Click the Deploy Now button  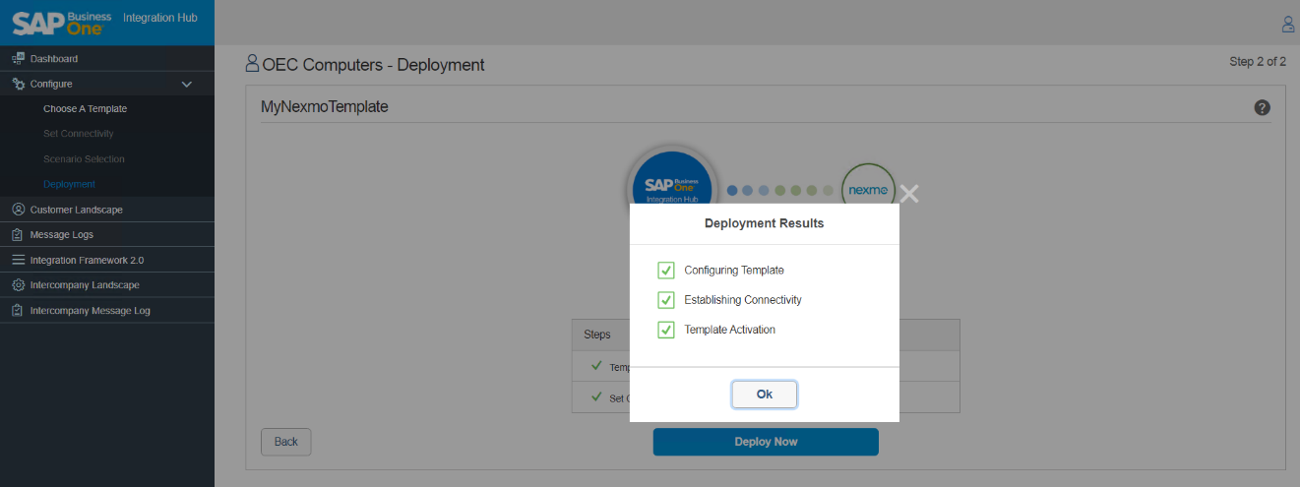coord(766,442)
